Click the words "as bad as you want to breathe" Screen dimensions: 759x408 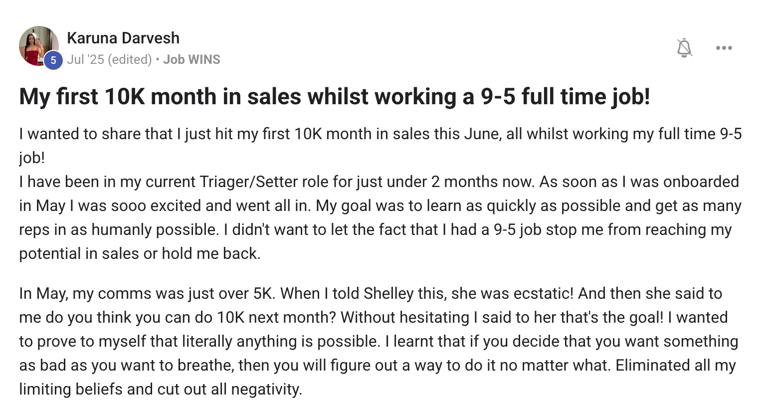tap(126, 365)
